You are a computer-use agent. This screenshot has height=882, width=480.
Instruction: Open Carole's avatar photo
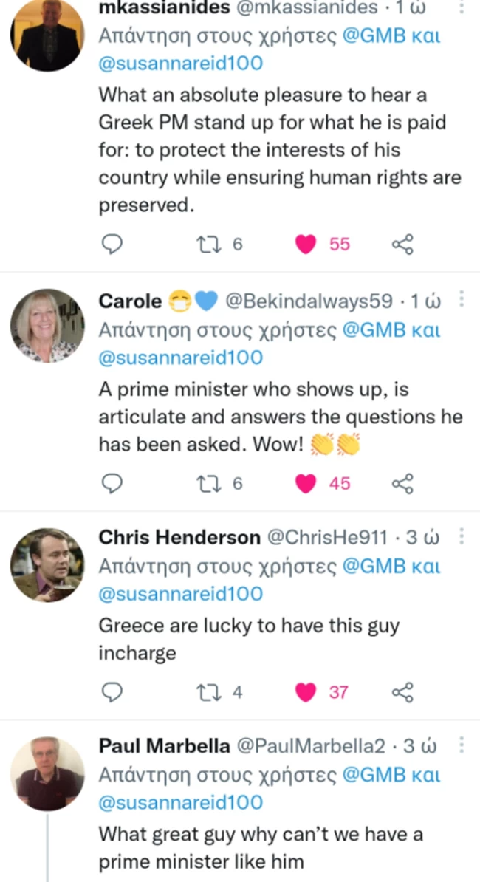47,325
